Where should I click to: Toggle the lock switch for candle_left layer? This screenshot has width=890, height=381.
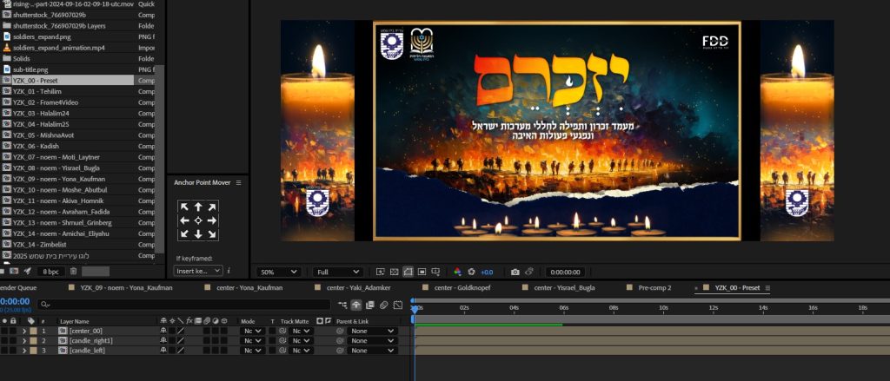[x=14, y=350]
